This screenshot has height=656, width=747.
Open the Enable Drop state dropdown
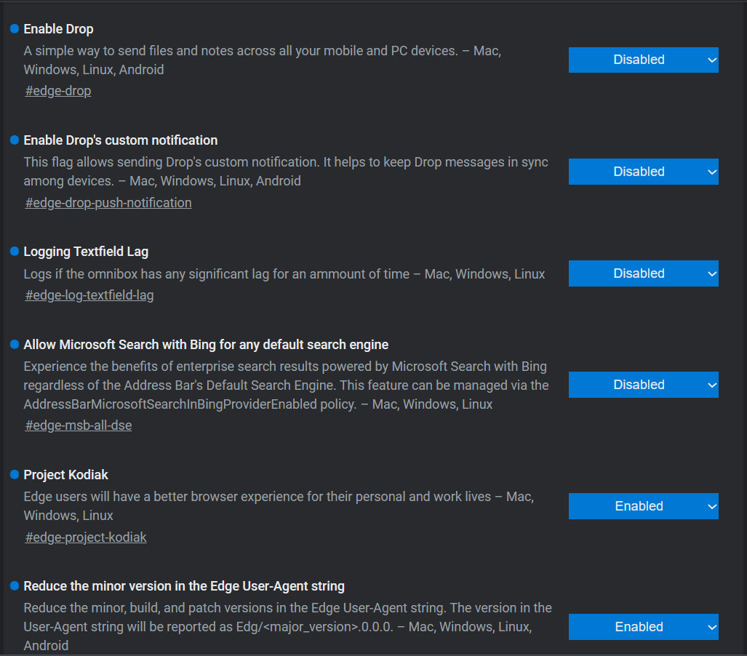[643, 60]
